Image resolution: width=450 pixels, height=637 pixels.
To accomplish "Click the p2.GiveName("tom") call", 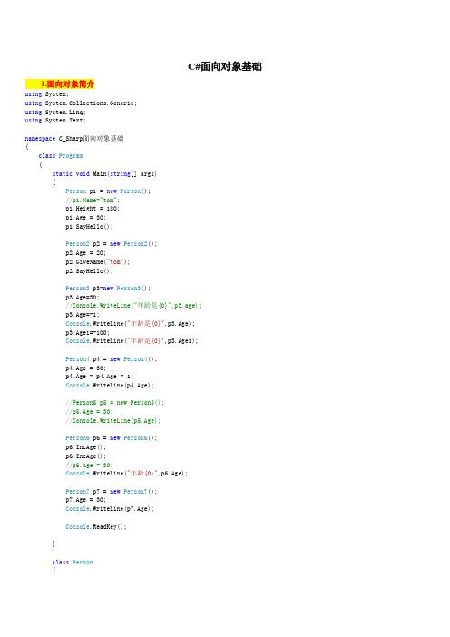I will [x=98, y=262].
